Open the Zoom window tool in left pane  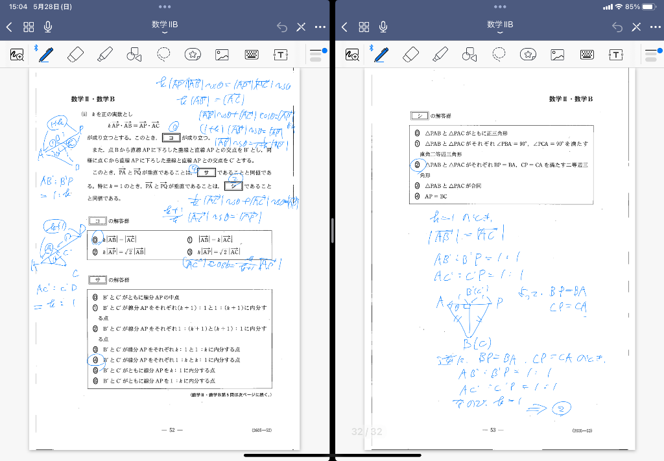(x=17, y=55)
